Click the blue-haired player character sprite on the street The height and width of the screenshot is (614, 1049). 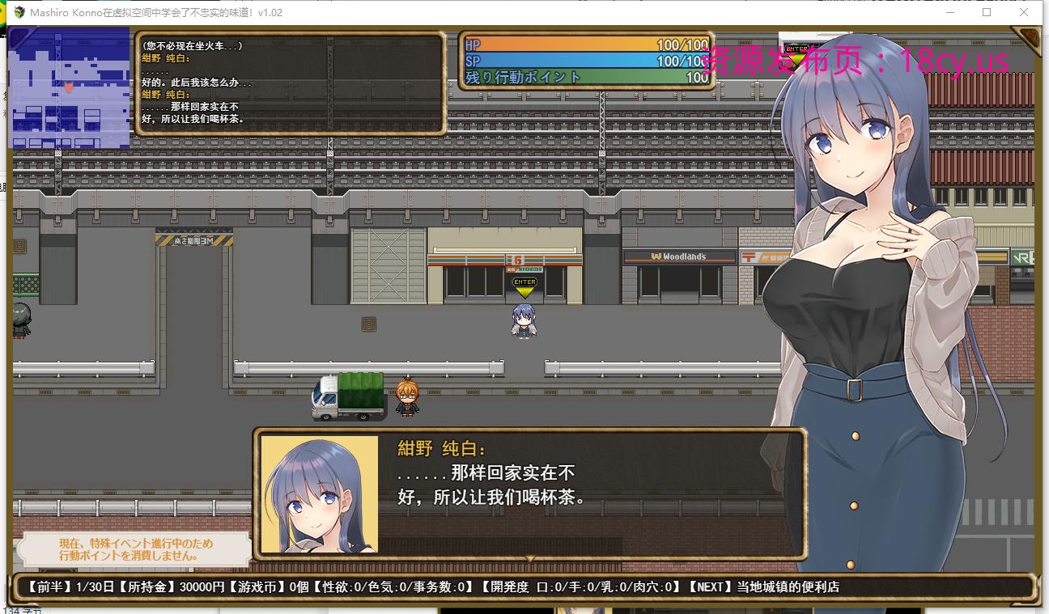(524, 321)
